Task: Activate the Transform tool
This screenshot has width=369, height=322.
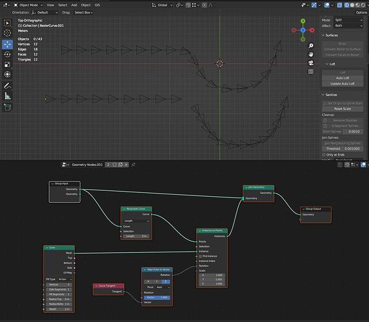Action: pyautogui.click(x=7, y=74)
